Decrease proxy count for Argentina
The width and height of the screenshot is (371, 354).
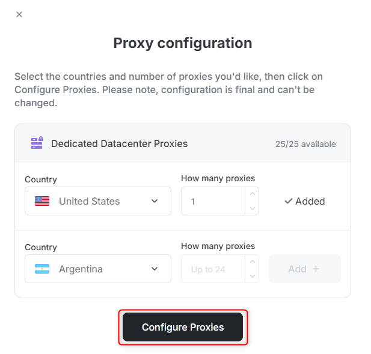[x=253, y=276]
